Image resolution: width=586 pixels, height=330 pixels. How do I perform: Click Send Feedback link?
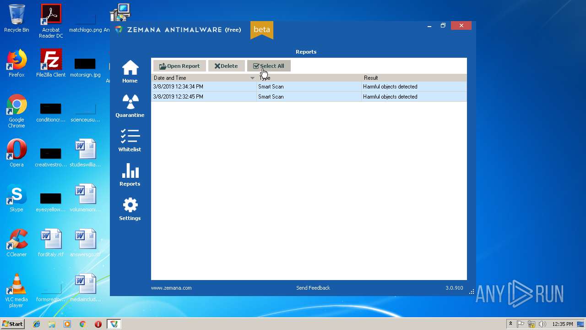[313, 288]
